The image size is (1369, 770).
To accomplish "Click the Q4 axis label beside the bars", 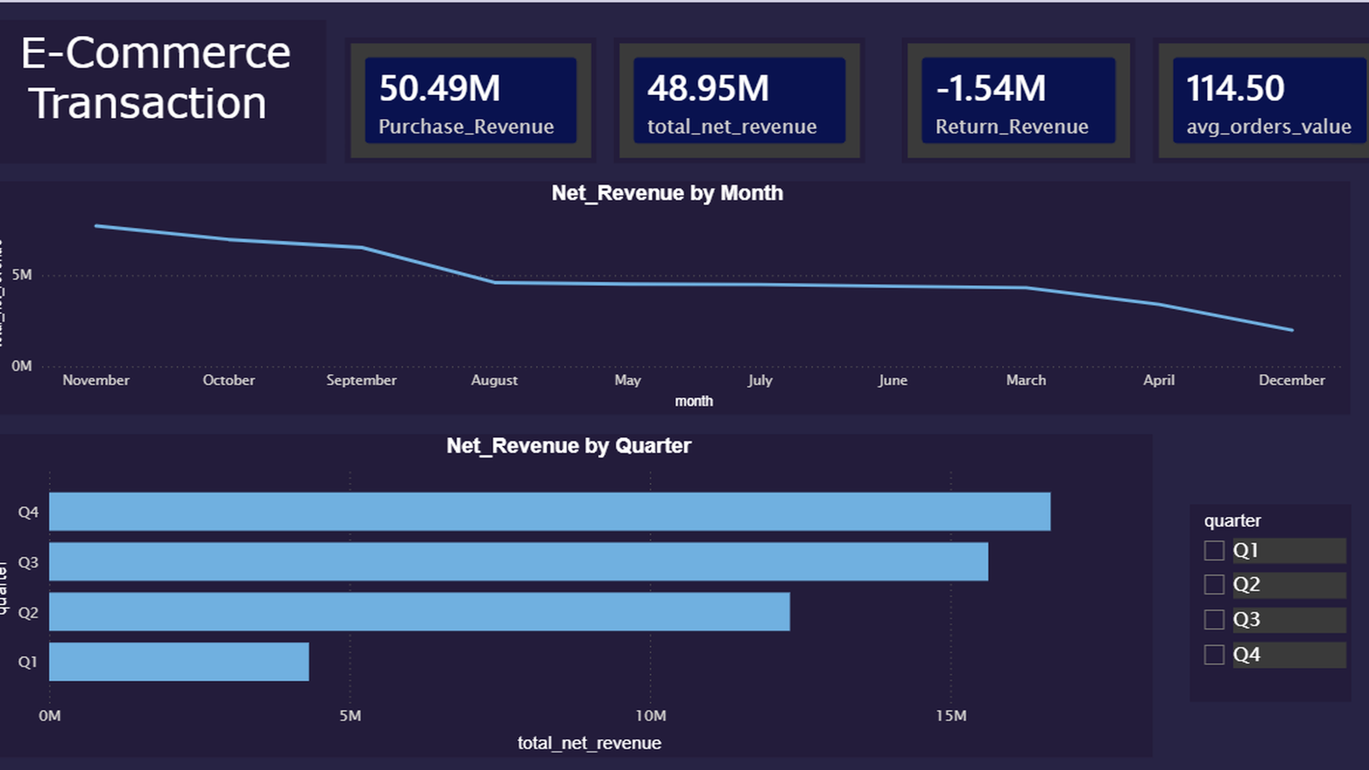I will coord(28,512).
